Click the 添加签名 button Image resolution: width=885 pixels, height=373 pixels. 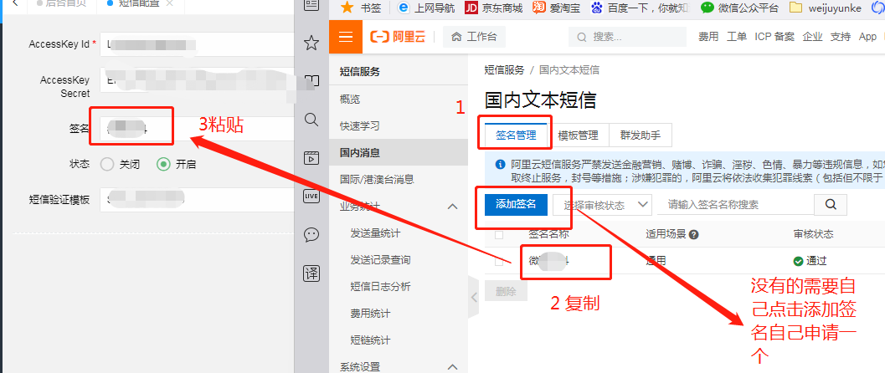click(516, 204)
